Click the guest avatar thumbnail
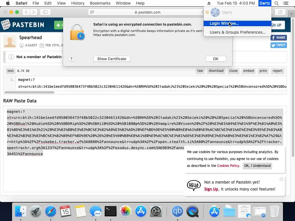 coord(10,41)
